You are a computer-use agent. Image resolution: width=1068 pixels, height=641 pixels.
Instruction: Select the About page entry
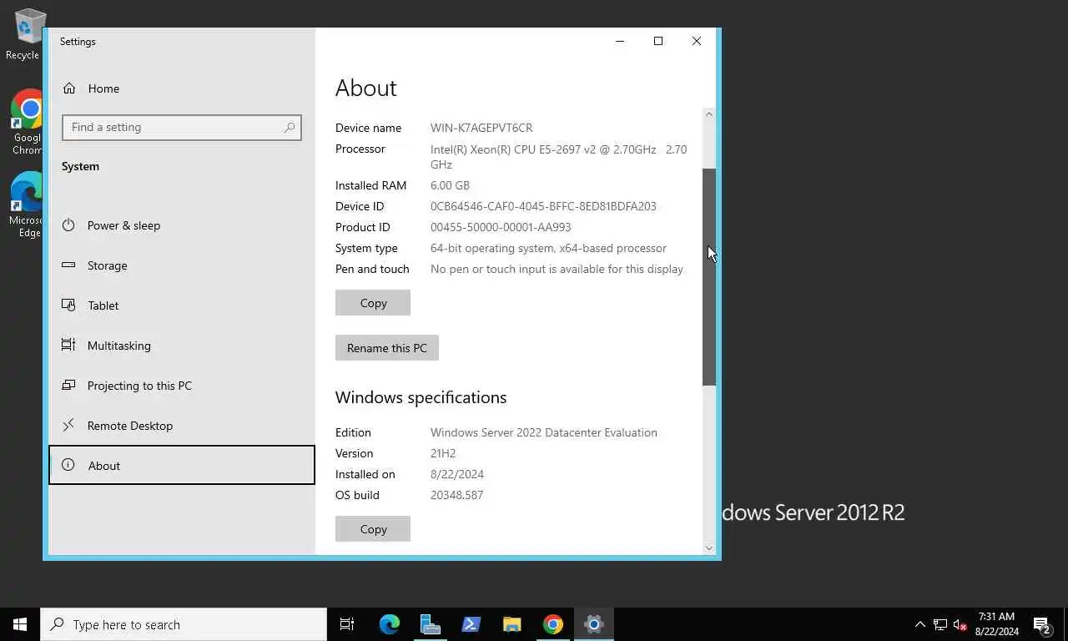[x=182, y=466]
